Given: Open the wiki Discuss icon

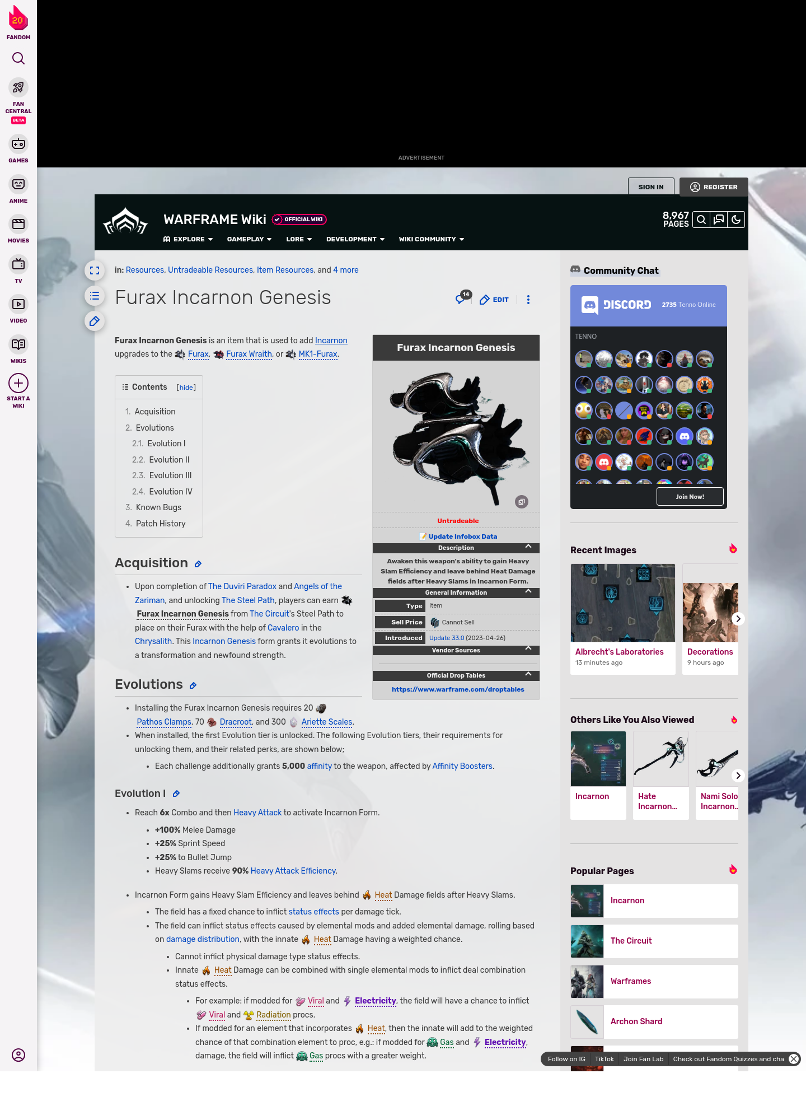Looking at the screenshot, I should (719, 220).
